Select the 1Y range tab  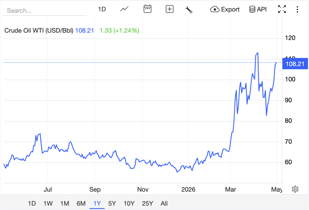coord(97,203)
